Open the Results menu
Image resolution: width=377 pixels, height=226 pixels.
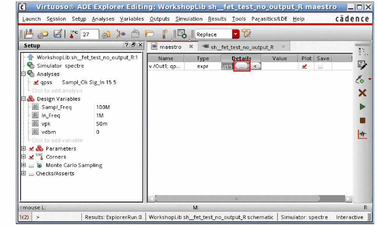tap(217, 19)
